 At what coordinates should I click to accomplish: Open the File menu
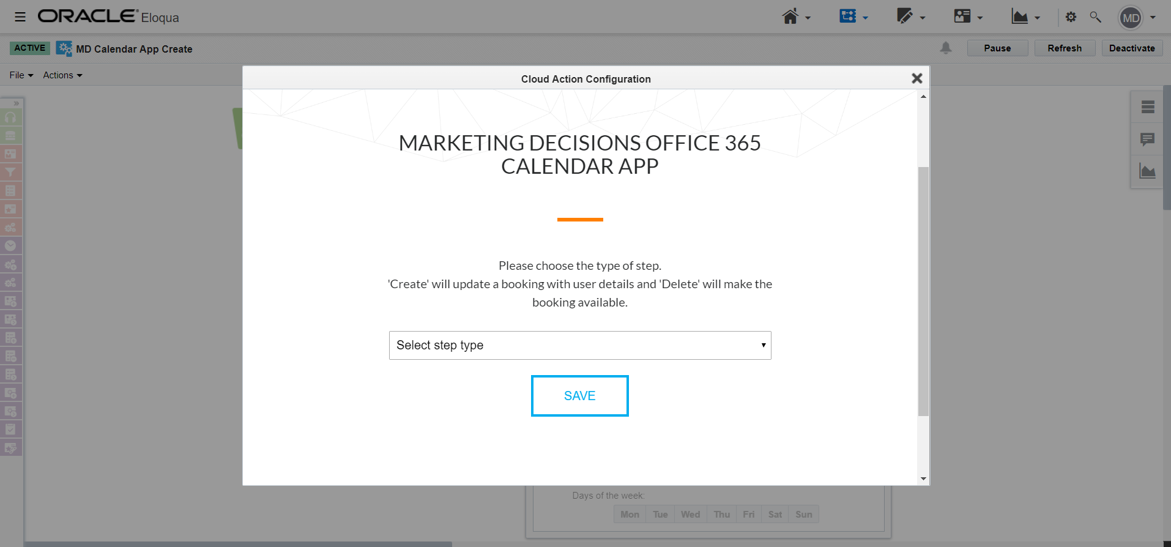click(x=21, y=75)
